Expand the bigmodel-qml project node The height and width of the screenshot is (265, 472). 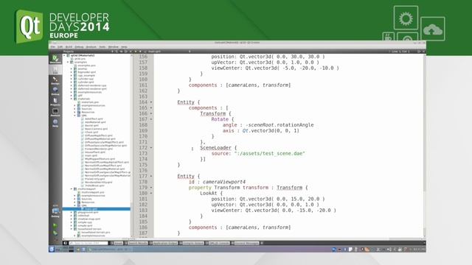pyautogui.click(x=72, y=72)
